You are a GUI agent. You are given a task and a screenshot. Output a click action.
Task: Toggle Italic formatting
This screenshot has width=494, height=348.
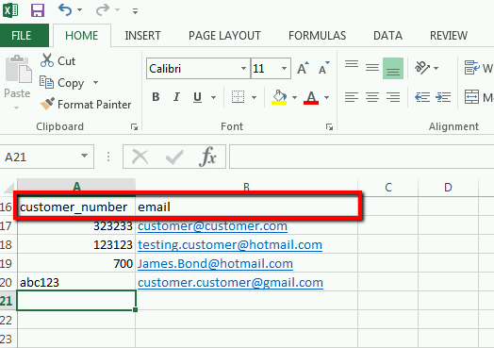[176, 97]
